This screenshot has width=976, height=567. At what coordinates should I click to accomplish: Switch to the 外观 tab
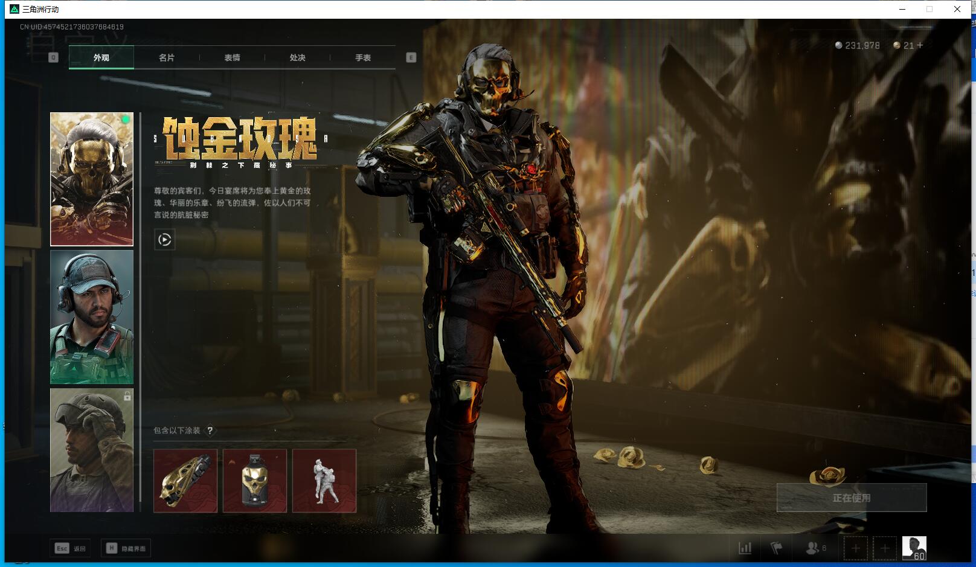(101, 57)
